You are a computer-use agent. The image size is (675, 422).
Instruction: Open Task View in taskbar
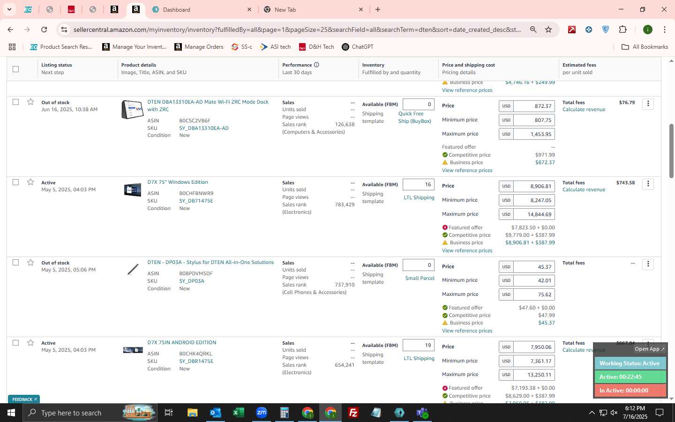tap(168, 413)
